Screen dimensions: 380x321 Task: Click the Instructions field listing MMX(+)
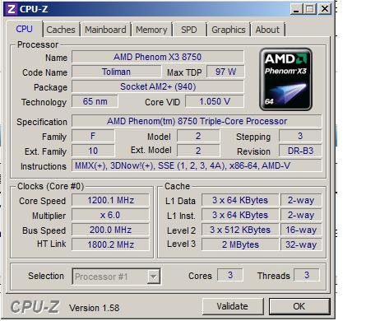click(197, 165)
